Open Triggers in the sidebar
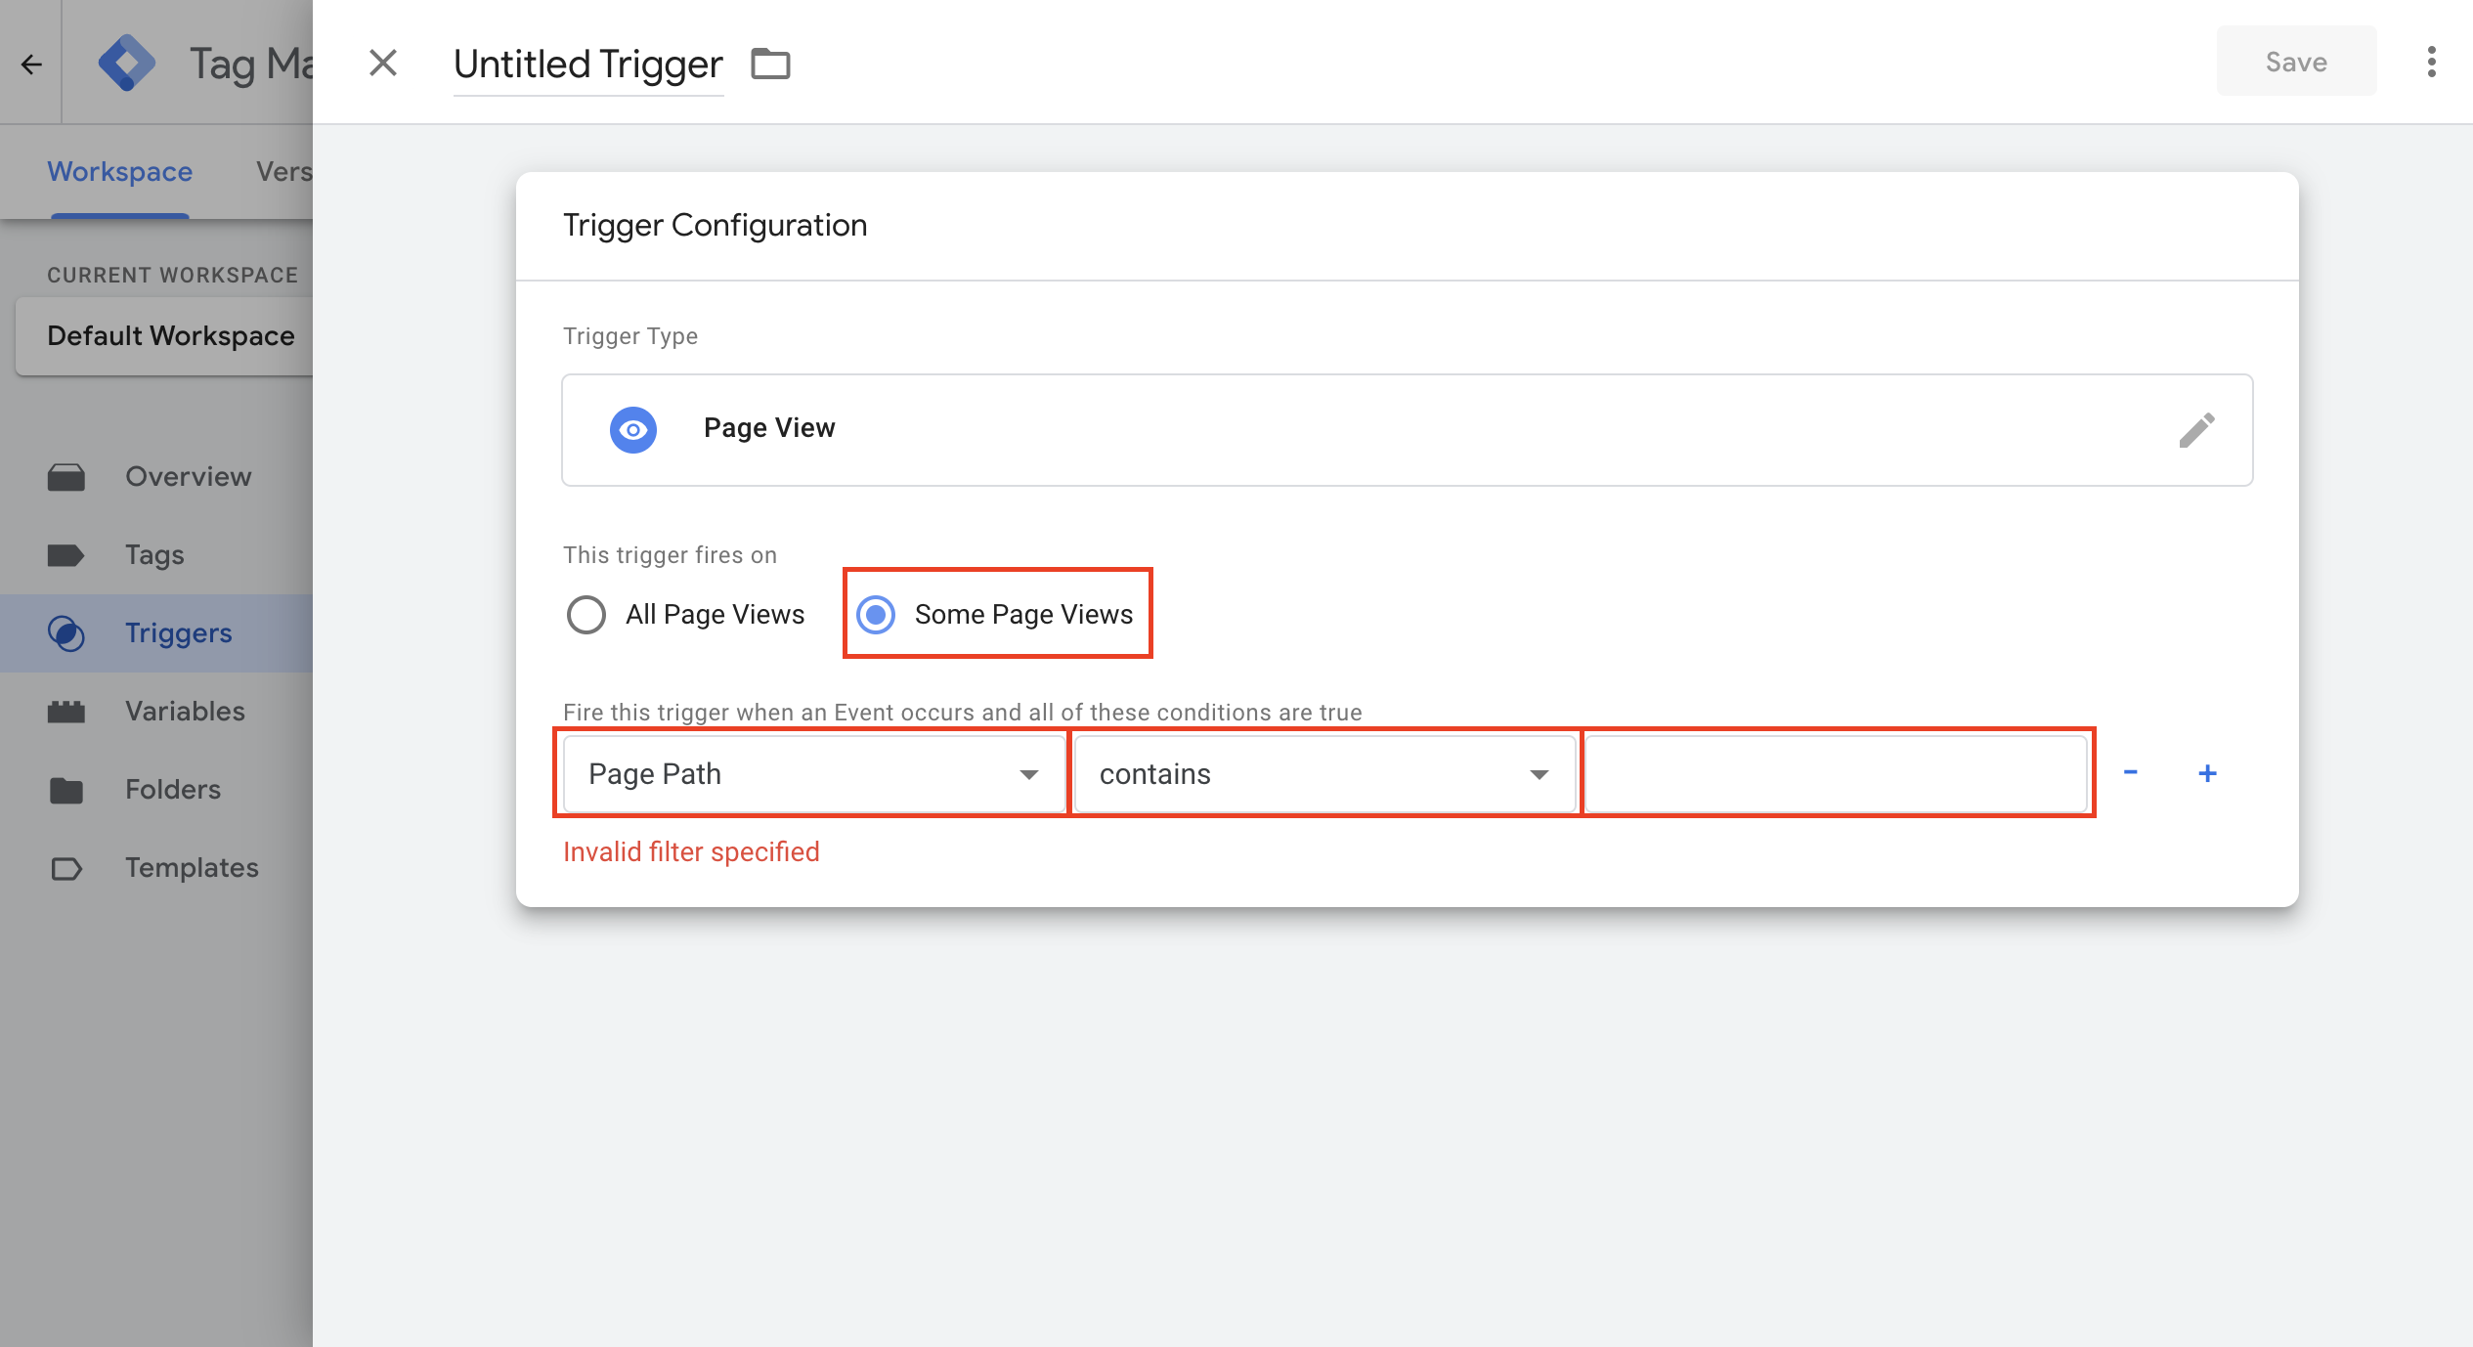Viewport: 2473px width, 1347px height. (156, 633)
